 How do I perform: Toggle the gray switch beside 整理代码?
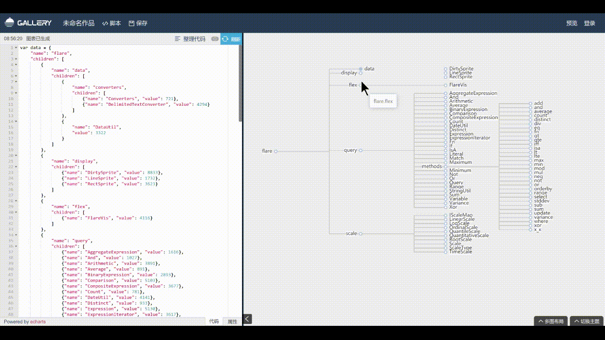215,39
